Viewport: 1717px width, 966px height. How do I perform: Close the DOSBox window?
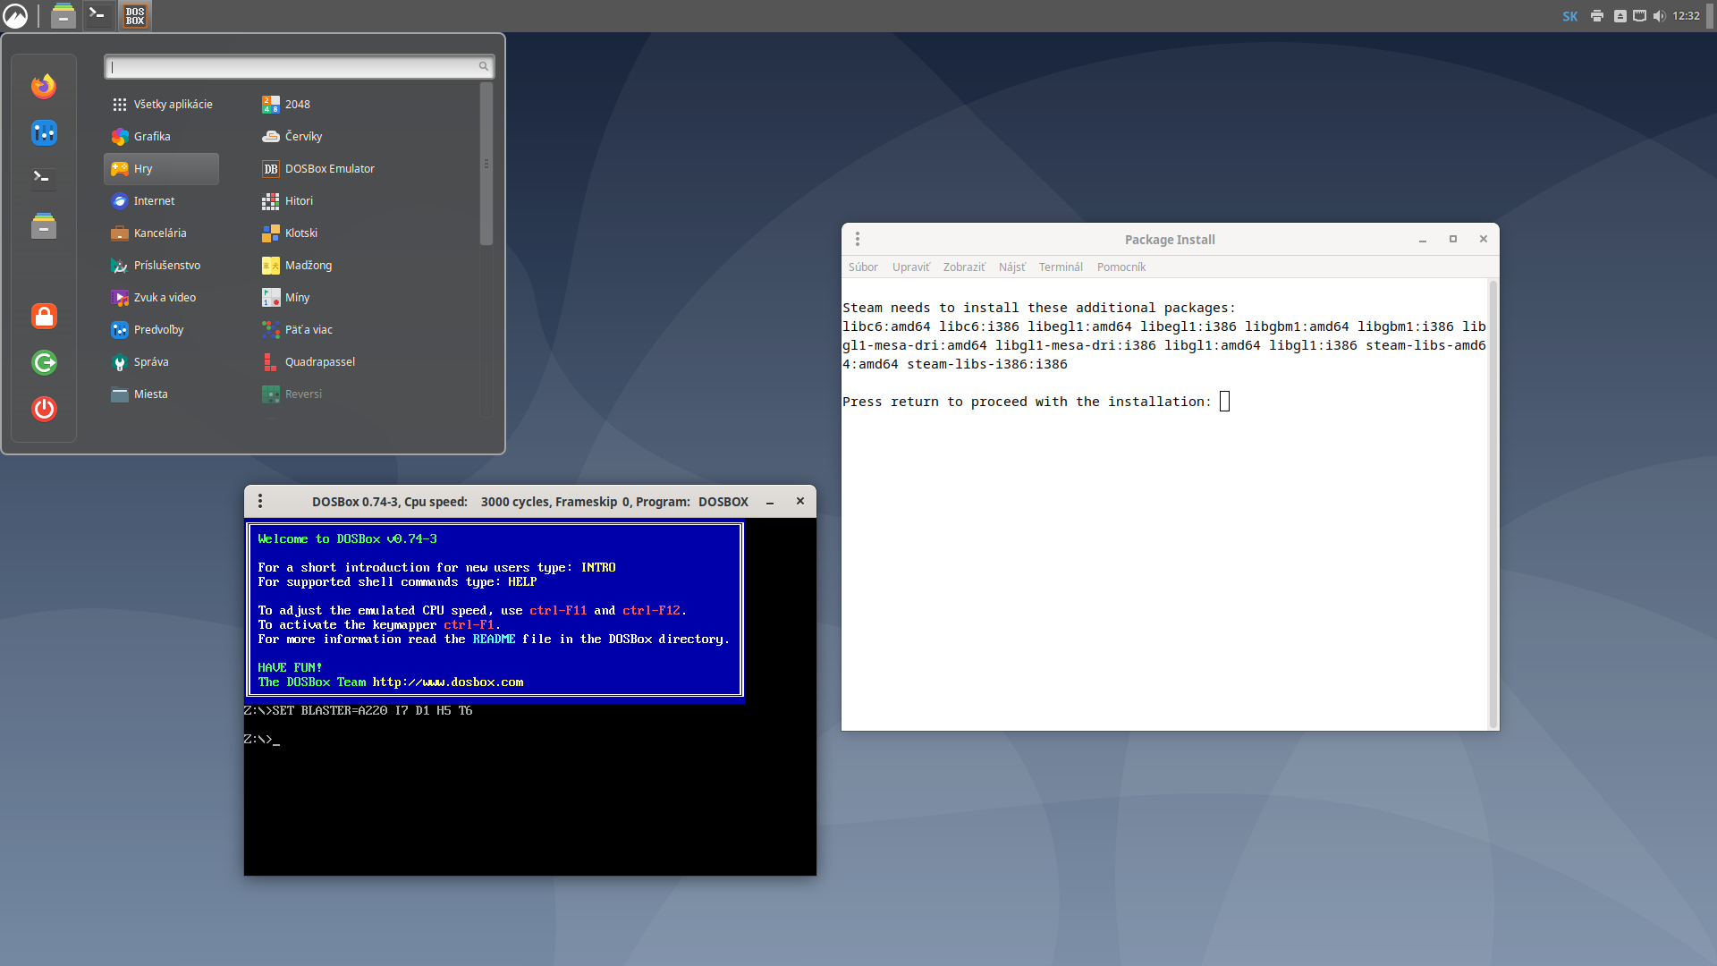800,502
